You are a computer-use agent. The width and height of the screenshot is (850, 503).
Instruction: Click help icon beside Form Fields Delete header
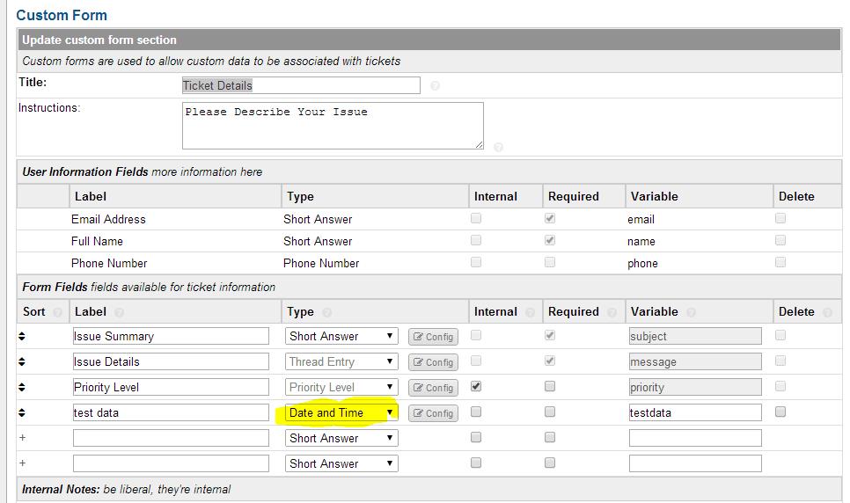pos(827,312)
